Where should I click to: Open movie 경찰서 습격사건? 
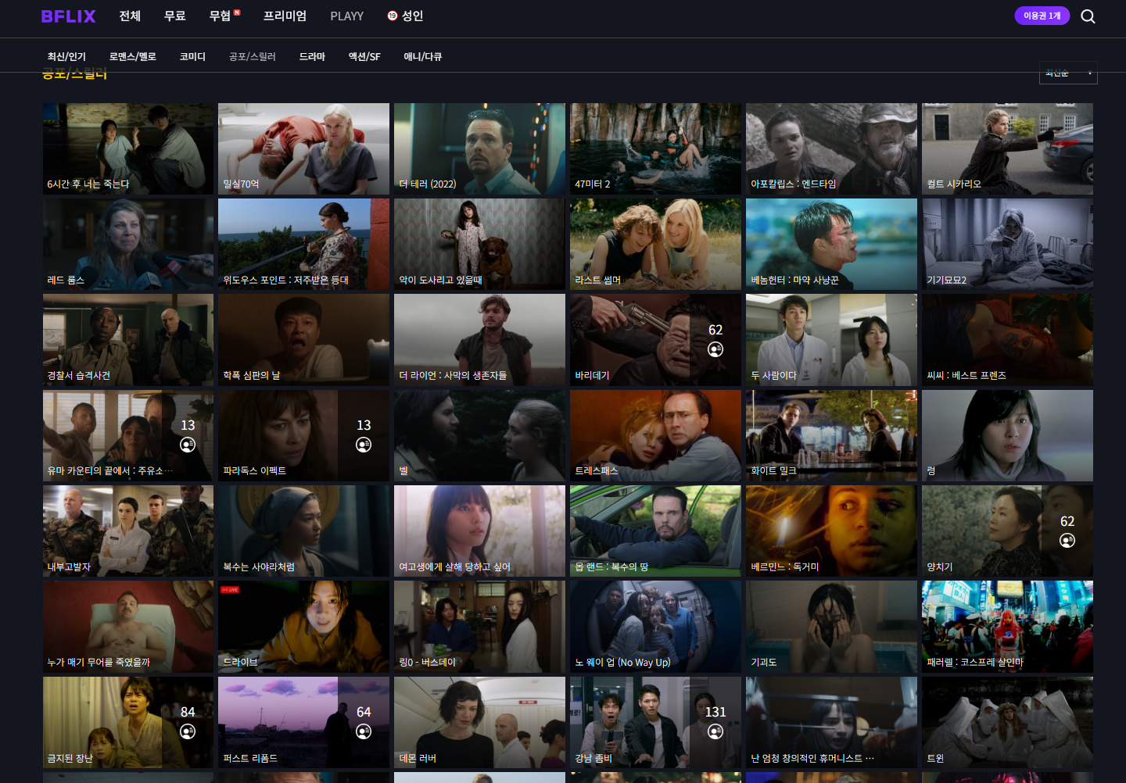128,340
